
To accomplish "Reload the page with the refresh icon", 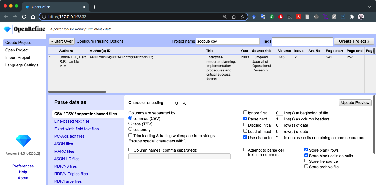I will coord(24,17).
